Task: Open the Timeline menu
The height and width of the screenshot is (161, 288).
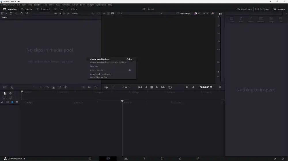Action: [x=37, y=5]
